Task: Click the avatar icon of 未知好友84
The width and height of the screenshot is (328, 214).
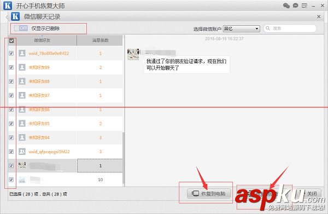Action: 22,137
